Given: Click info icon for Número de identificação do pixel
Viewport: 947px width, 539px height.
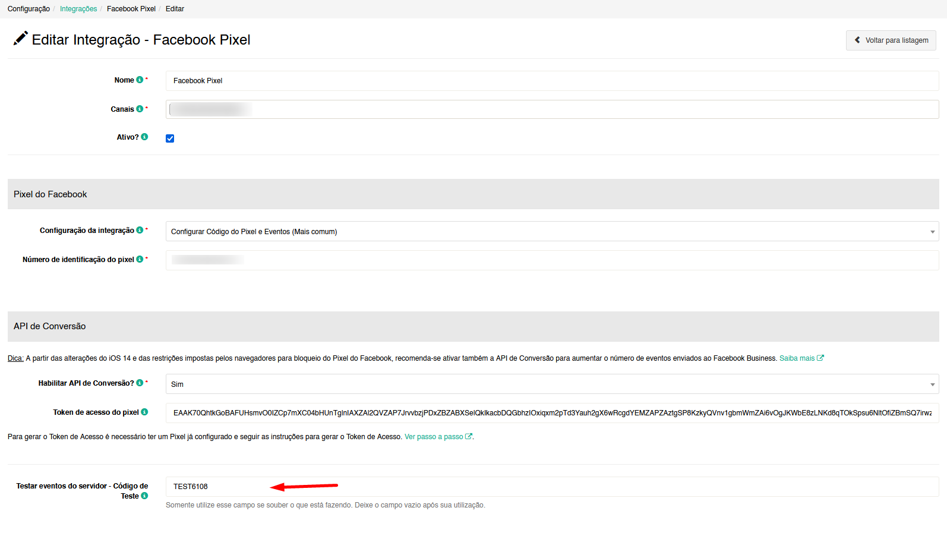Looking at the screenshot, I should (x=140, y=259).
